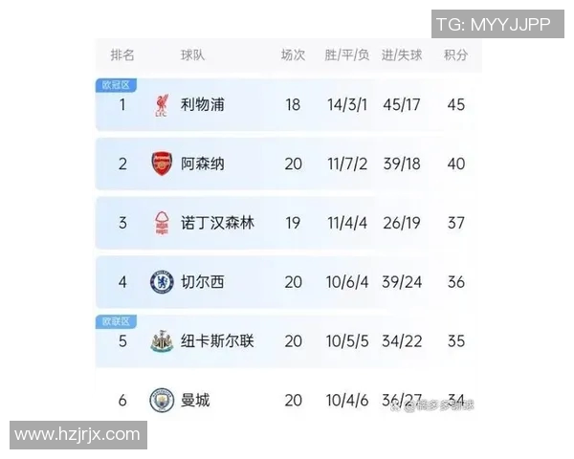Click the 积分 column header

pyautogui.click(x=456, y=55)
